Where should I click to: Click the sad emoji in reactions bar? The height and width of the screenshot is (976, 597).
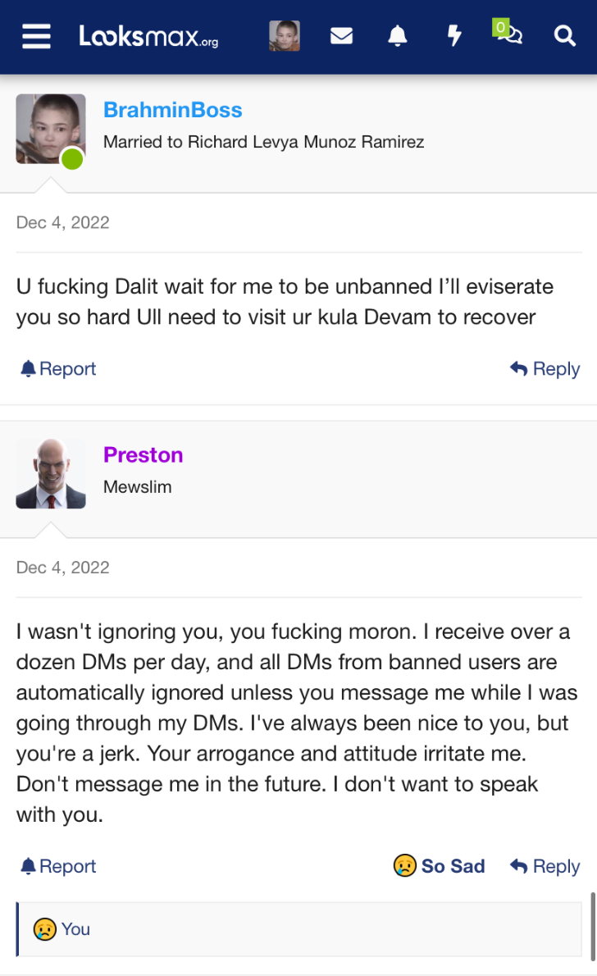coord(45,929)
